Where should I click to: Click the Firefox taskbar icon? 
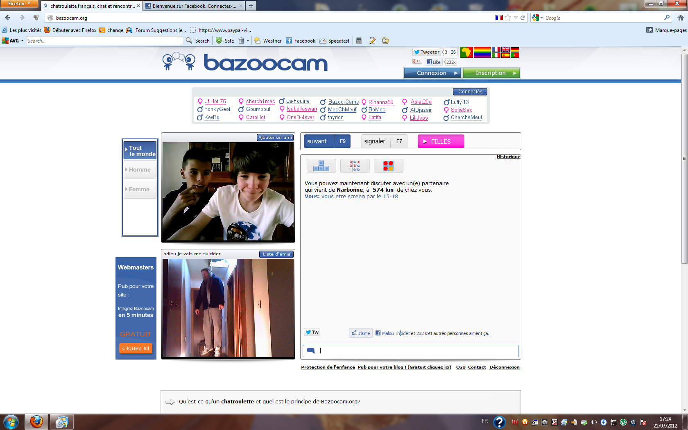(x=36, y=421)
